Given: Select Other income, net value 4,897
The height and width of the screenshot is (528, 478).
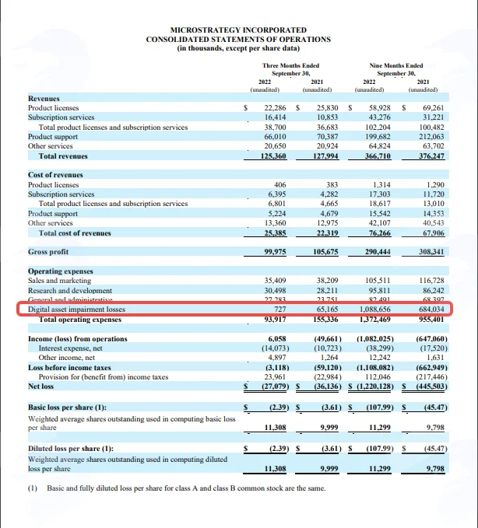Looking at the screenshot, I should [x=277, y=358].
